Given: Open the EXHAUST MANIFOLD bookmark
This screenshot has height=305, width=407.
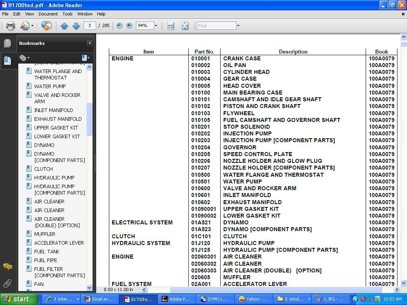Looking at the screenshot, I should coord(58,119).
